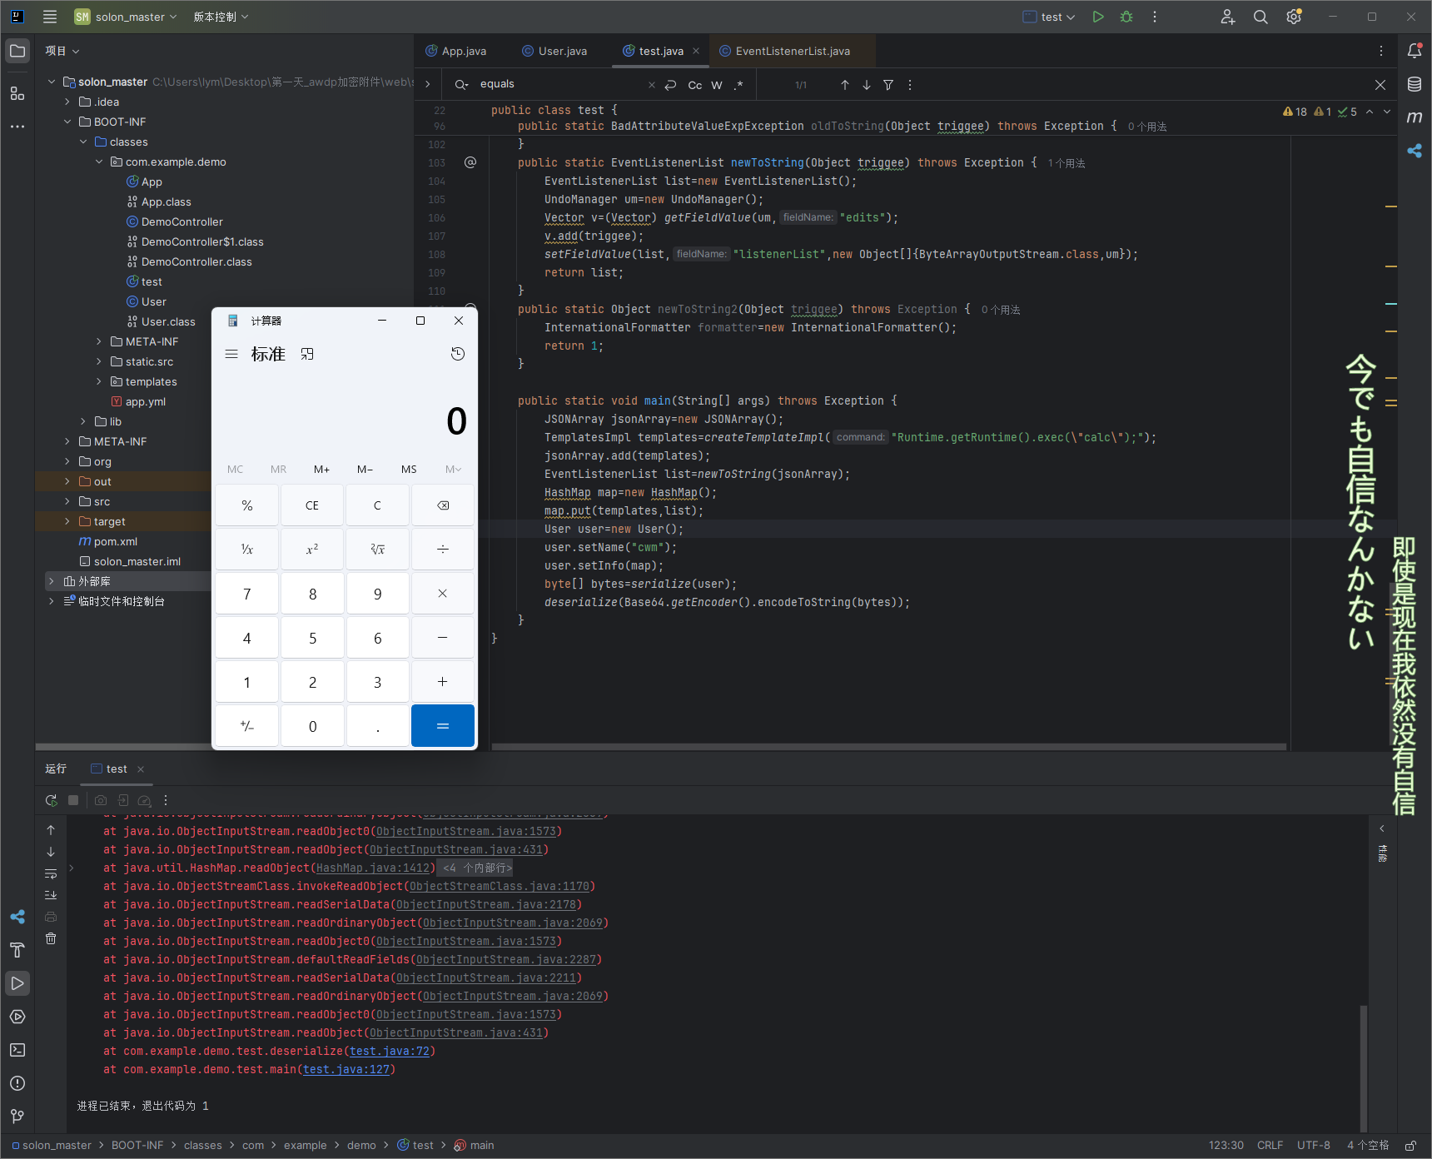Select pom.xml in project tree
Screen dimensions: 1432x1159
pyautogui.click(x=116, y=541)
